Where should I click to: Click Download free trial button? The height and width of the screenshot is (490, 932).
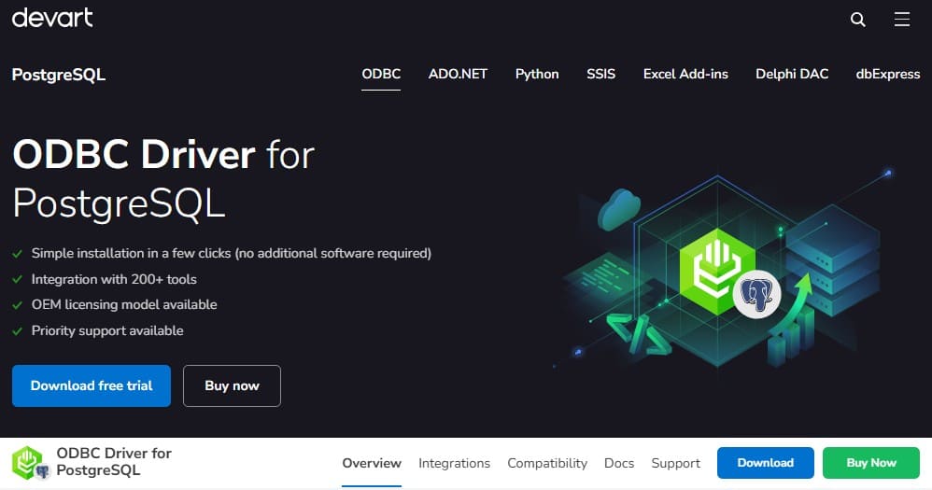coord(92,386)
